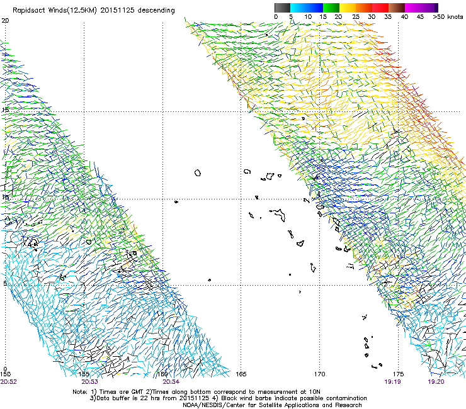The height and width of the screenshot is (409, 466).
Task: Click the legend label '45'
Action: click(x=420, y=17)
